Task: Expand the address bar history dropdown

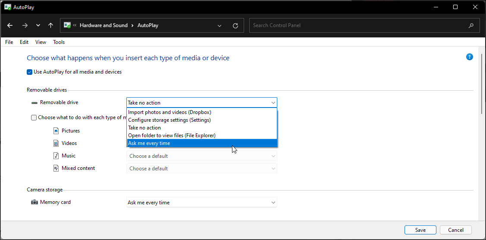Action: click(x=219, y=25)
